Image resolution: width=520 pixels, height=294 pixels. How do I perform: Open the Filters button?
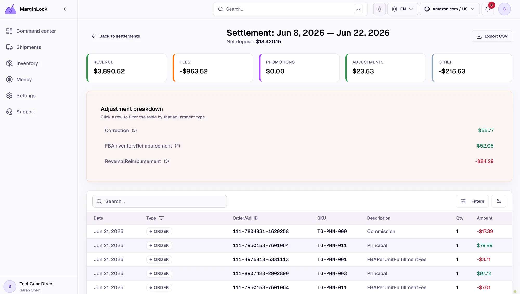coord(472,201)
